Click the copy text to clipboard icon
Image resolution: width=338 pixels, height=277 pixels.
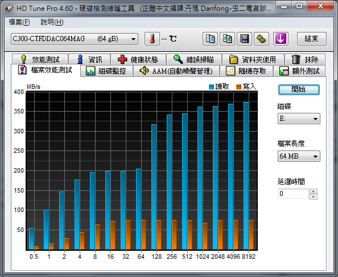[x=210, y=39]
